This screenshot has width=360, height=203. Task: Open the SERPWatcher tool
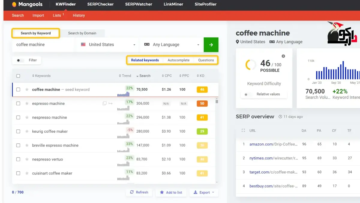[x=139, y=4]
